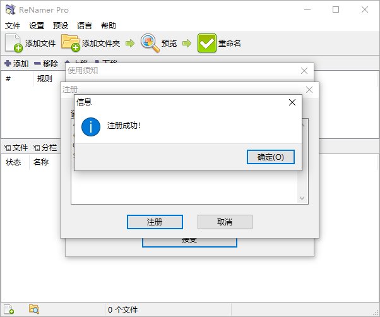Click the Add Files (添加文件) icon
380x317 pixels.
(14, 43)
